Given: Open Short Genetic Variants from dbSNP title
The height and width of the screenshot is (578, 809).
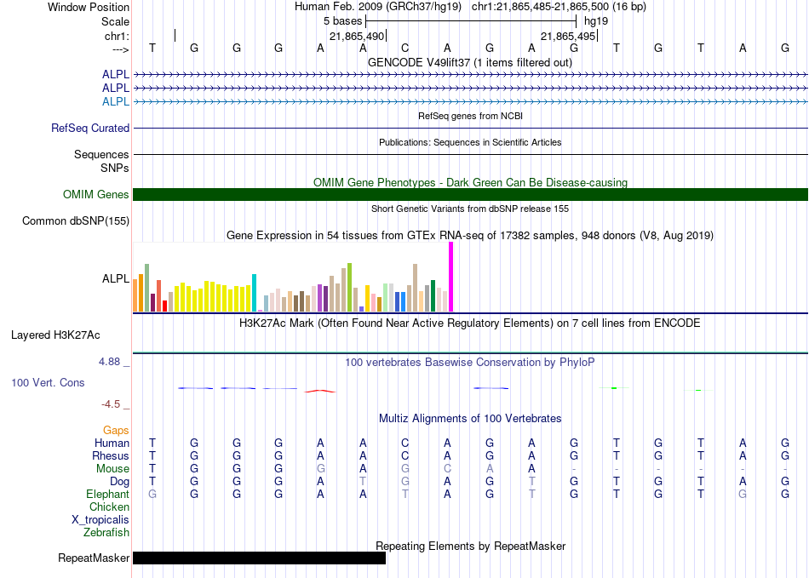Looking at the screenshot, I should click(470, 209).
